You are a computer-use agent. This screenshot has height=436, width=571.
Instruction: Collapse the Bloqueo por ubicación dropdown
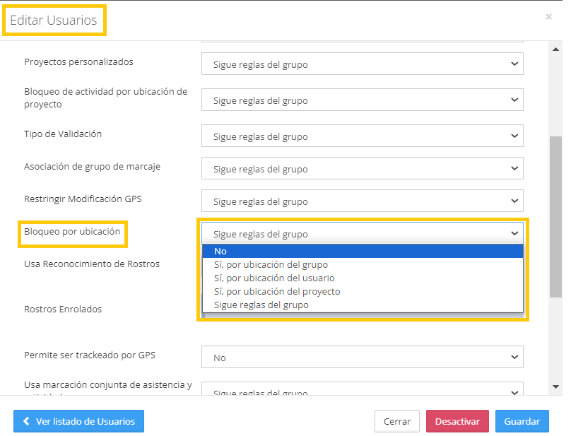(362, 234)
